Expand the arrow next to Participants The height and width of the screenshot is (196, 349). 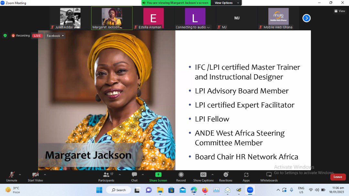[x=120, y=175]
